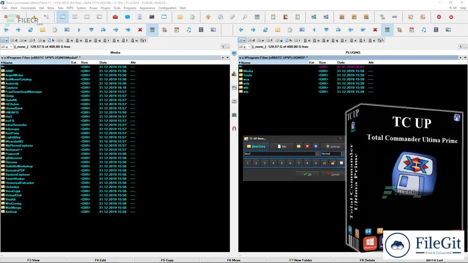Image resolution: width=468 pixels, height=263 pixels.
Task: Open the left path history arrow
Action: coord(227,58)
